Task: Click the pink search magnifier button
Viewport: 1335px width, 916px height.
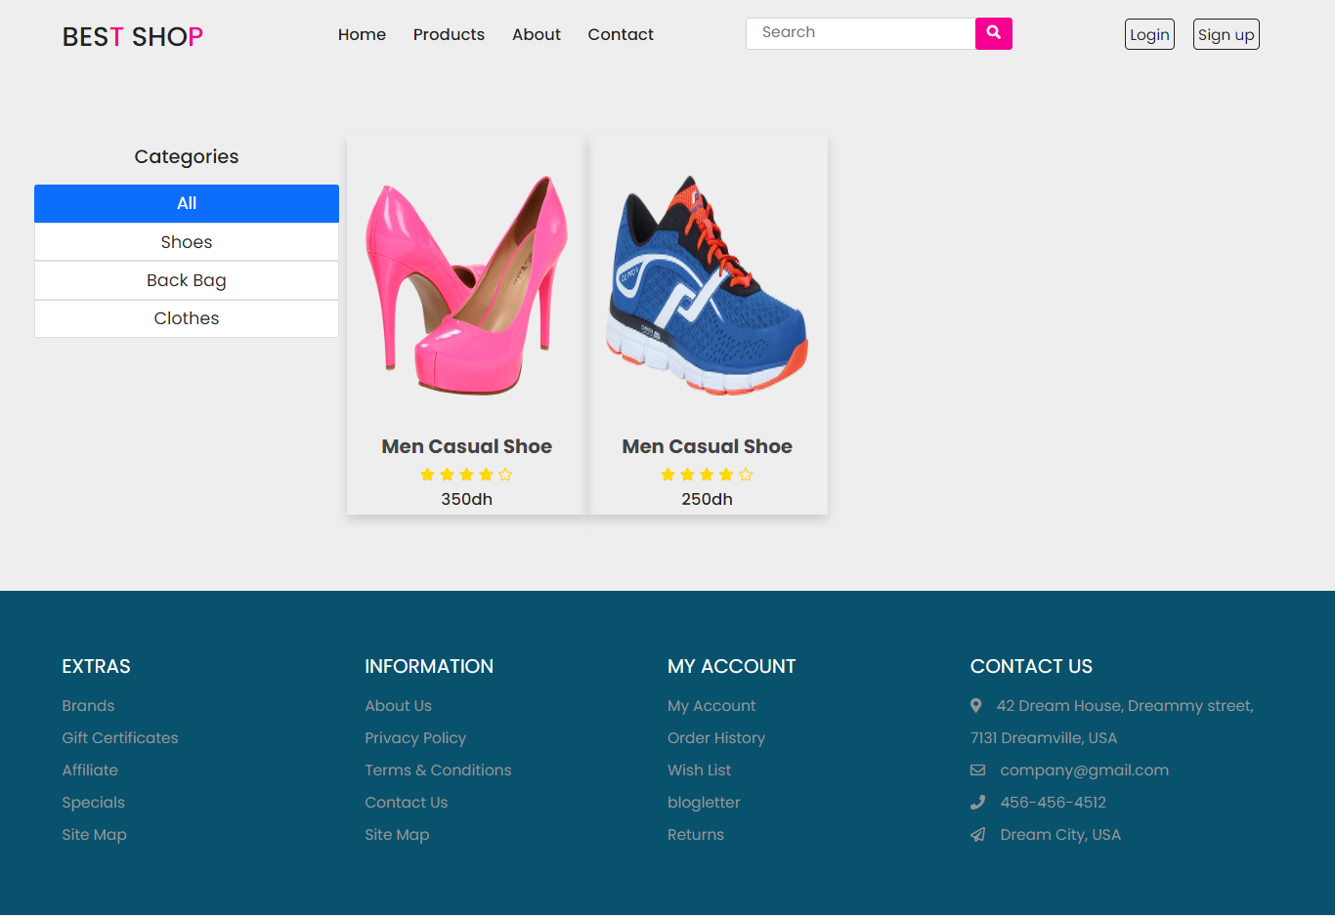Action: coord(993,33)
